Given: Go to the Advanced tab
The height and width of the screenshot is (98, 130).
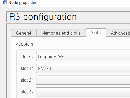Looking at the screenshot, I should 118,33.
